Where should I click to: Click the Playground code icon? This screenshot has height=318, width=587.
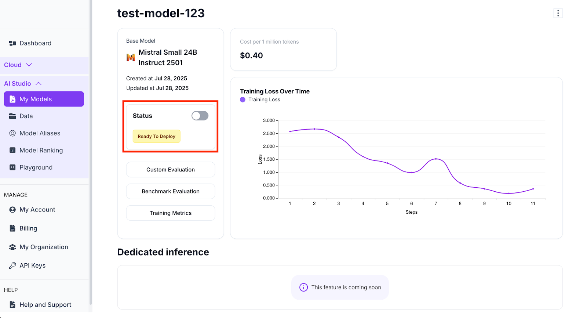pos(12,167)
